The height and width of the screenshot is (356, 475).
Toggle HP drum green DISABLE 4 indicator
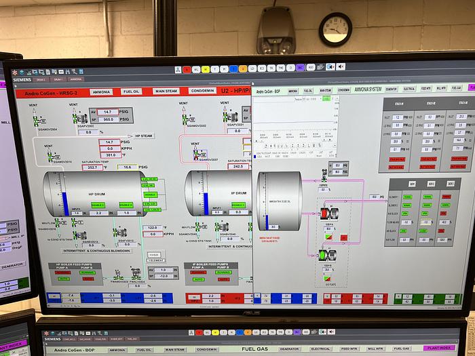click(126, 205)
